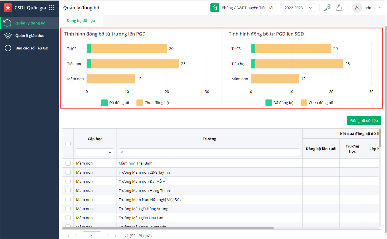Expand the 2022-2023 school year dropdown
The height and width of the screenshot is (239, 387).
[x=298, y=8]
